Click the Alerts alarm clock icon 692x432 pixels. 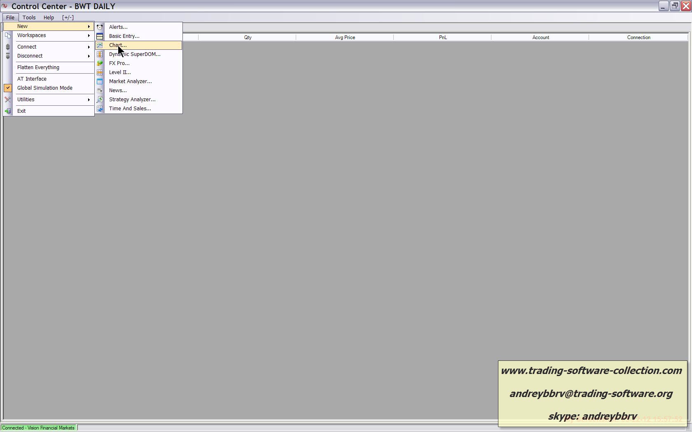(100, 27)
